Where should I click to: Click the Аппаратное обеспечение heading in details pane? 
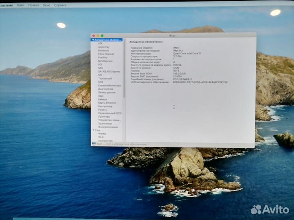146,42
